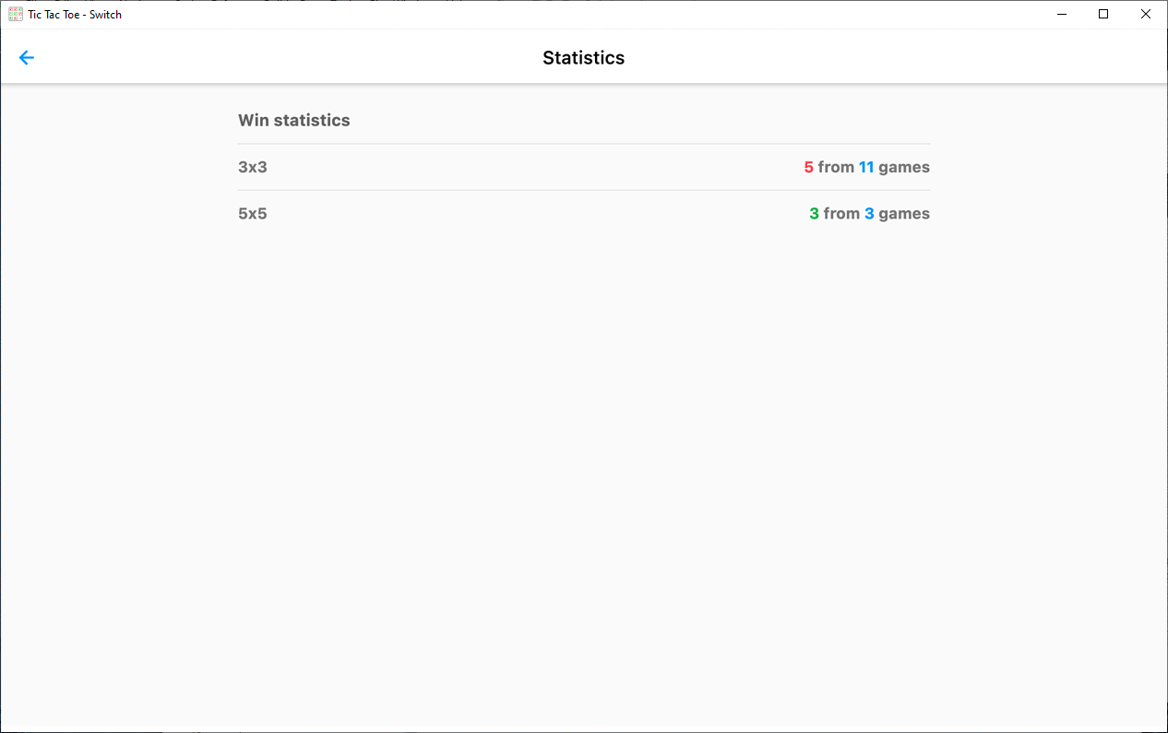Click the blue 3 games count
This screenshot has height=733, width=1168.
pyautogui.click(x=869, y=214)
